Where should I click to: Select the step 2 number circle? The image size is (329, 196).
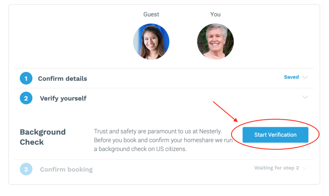point(26,98)
